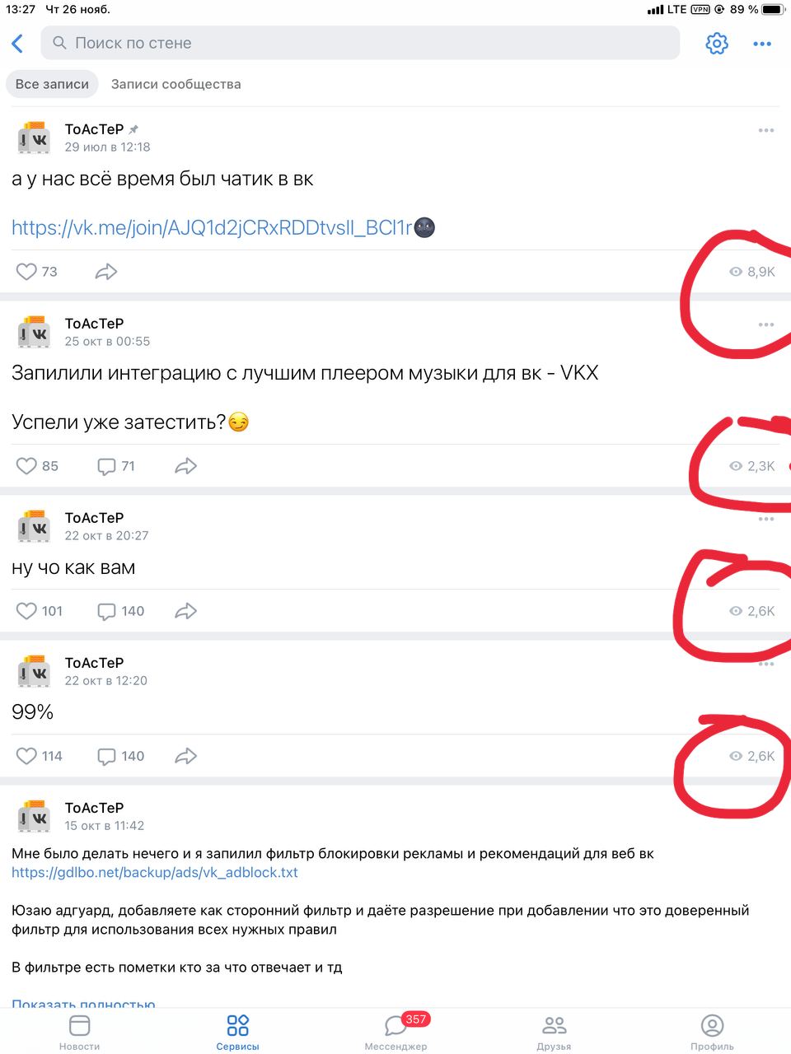Tap the back arrow icon
Screen dimensions: 791x1054
coord(17,44)
